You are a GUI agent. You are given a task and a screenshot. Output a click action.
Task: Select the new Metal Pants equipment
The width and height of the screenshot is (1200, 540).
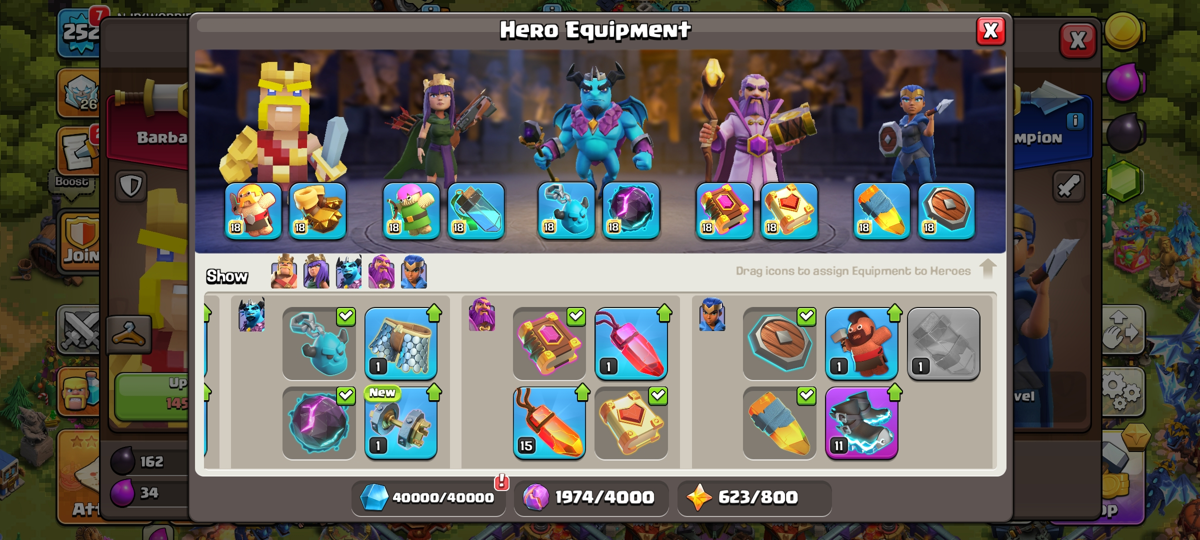point(401,344)
